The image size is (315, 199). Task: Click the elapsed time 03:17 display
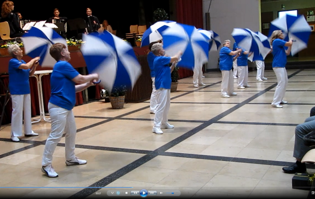click(98, 193)
